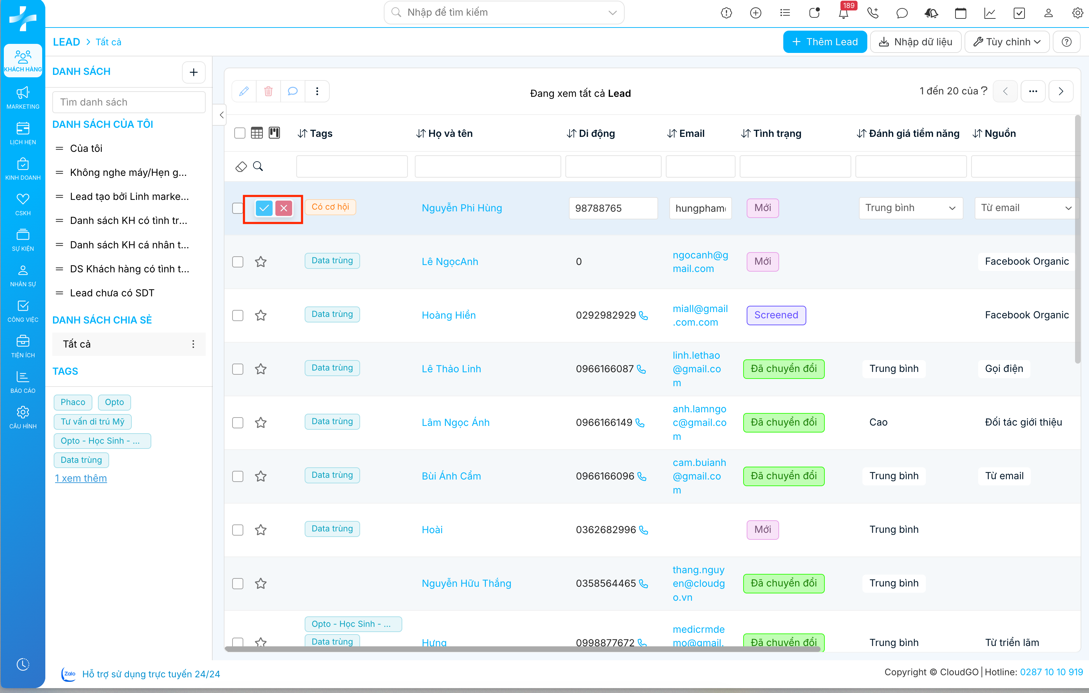1089x693 pixels.
Task: Click the red trash delete icon
Action: coord(268,91)
